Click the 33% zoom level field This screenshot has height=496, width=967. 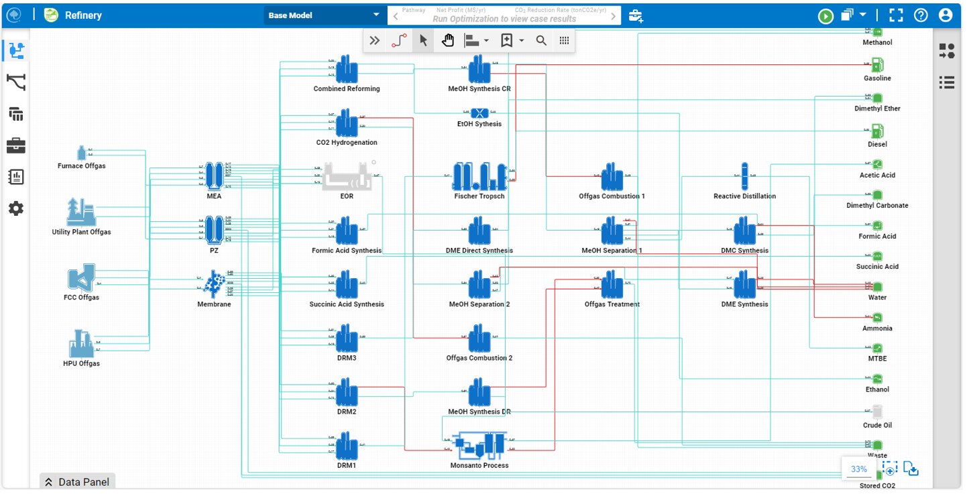[x=859, y=469]
